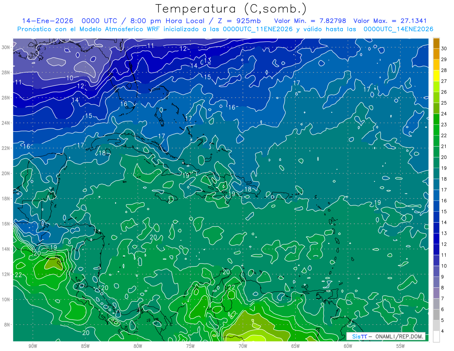Click the dark orange color bar segment between 29 and 30

tap(436, 54)
